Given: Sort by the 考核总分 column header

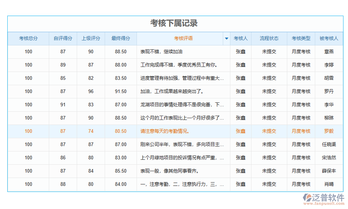Looking at the screenshot, I should coord(28,38).
